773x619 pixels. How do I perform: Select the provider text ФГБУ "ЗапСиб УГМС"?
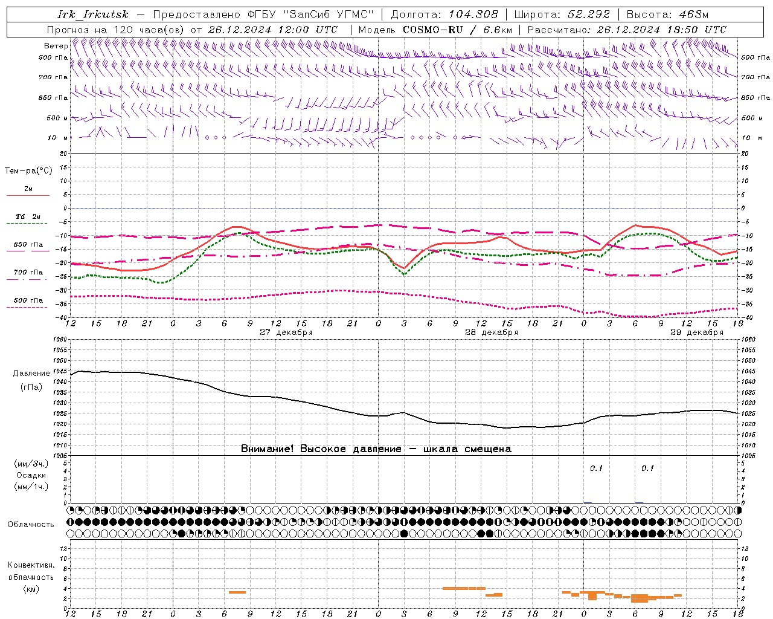tap(311, 15)
